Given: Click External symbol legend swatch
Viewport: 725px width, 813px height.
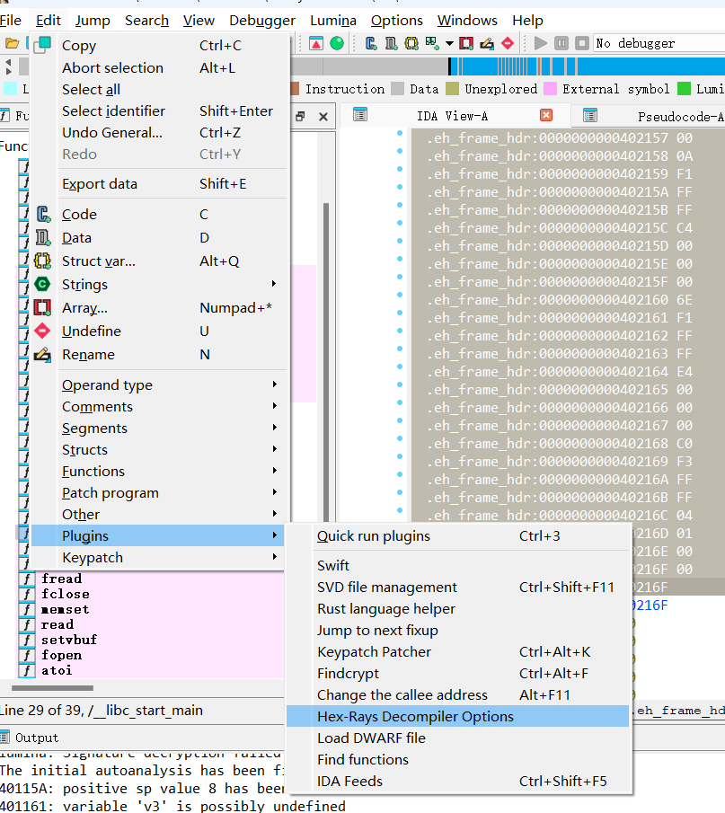Looking at the screenshot, I should click(x=550, y=89).
